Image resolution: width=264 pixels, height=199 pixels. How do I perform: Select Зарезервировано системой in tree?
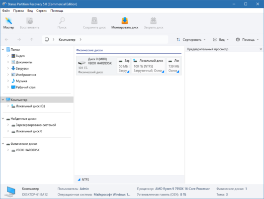36,125
